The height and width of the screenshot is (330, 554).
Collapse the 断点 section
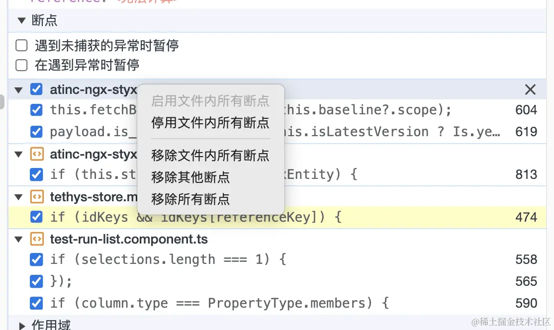[x=21, y=20]
